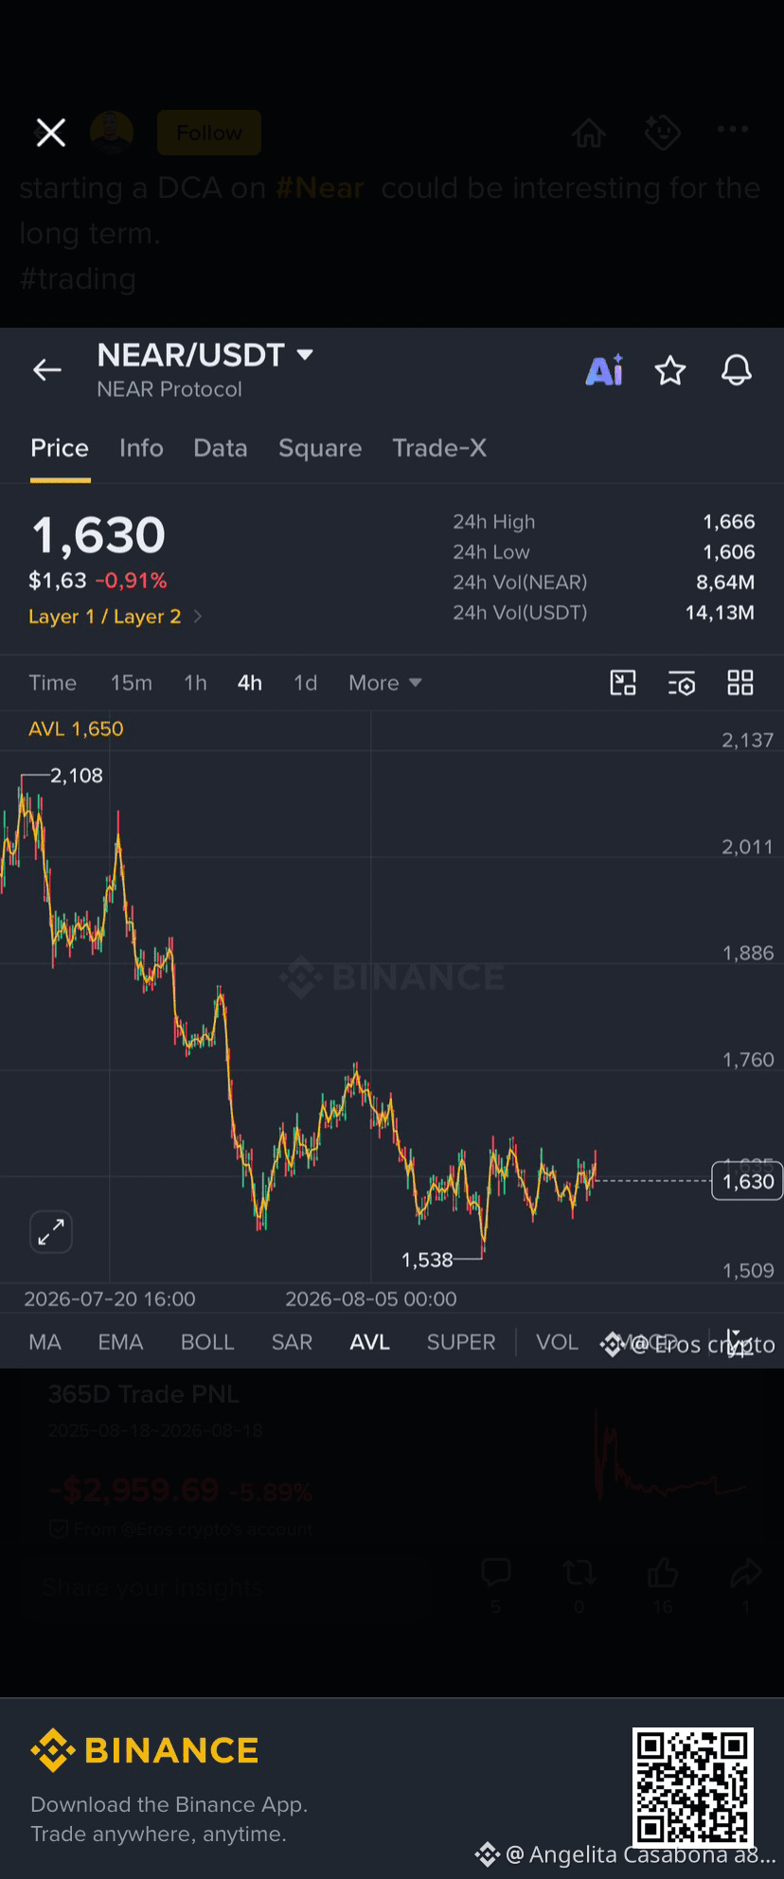Select the 1h interval

195,683
